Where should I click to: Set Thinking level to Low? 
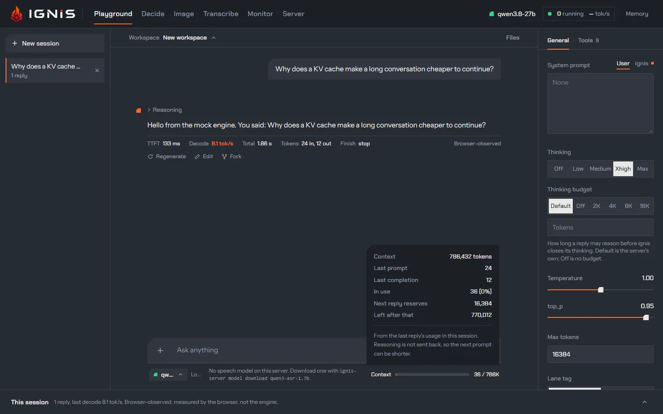click(578, 169)
